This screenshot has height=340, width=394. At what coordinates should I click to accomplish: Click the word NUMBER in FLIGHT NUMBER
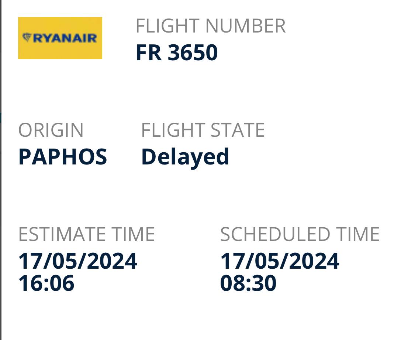tap(245, 26)
